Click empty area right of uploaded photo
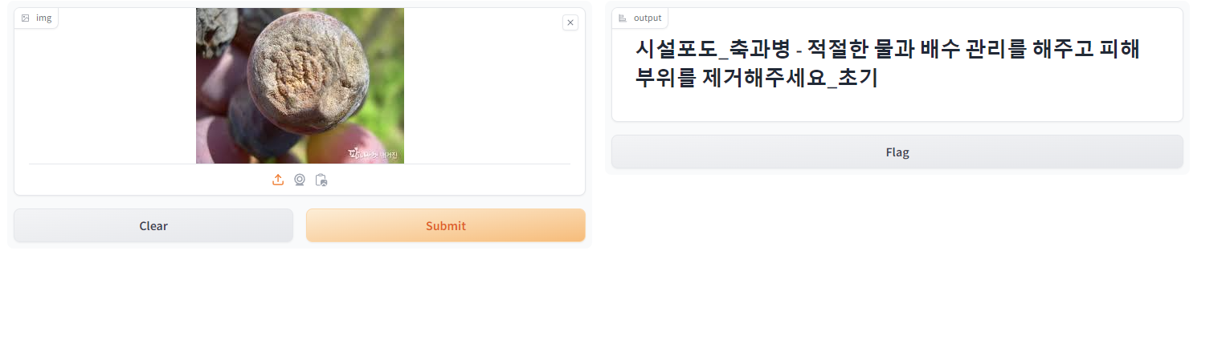Viewport: 1226px width, 348px height. pyautogui.click(x=487, y=86)
